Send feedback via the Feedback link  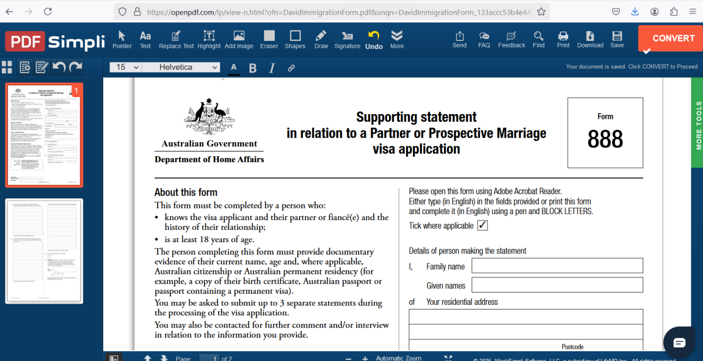(511, 39)
